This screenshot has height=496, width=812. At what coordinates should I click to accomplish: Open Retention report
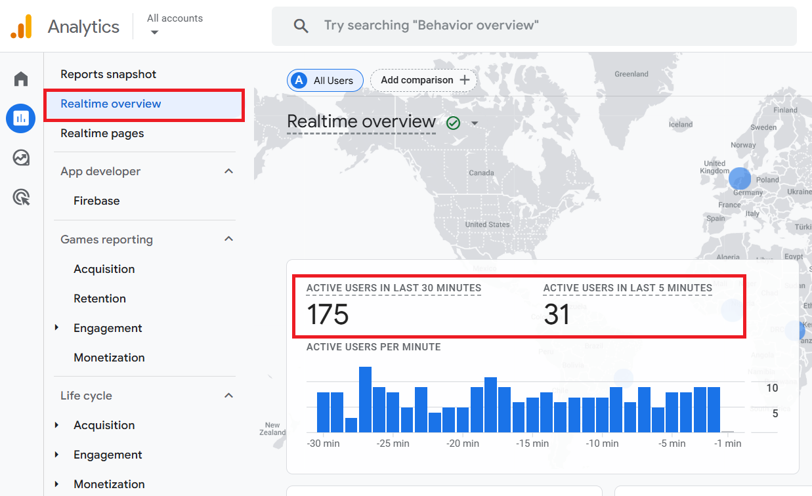click(x=100, y=299)
